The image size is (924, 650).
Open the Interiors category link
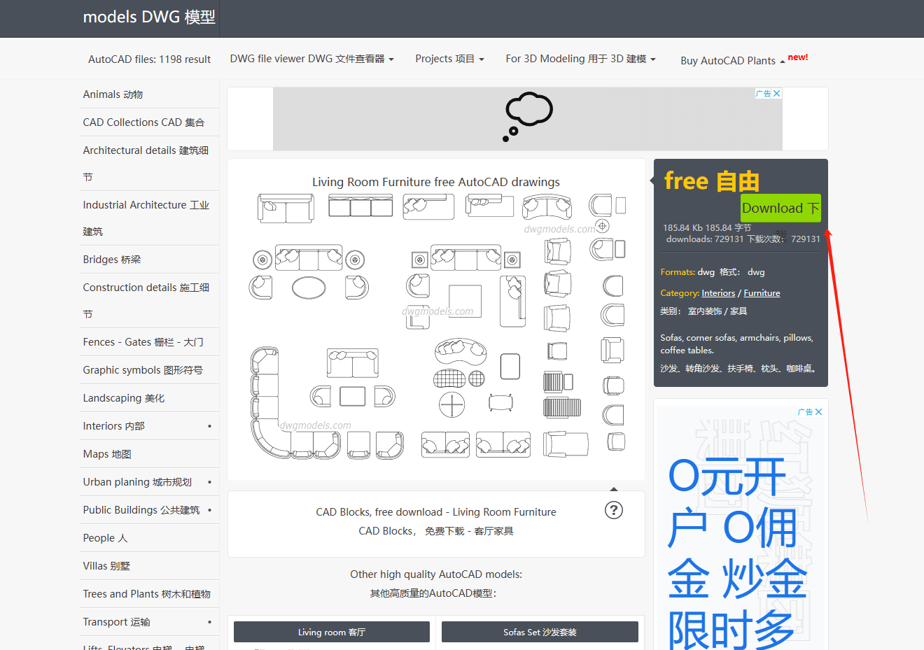(x=718, y=292)
